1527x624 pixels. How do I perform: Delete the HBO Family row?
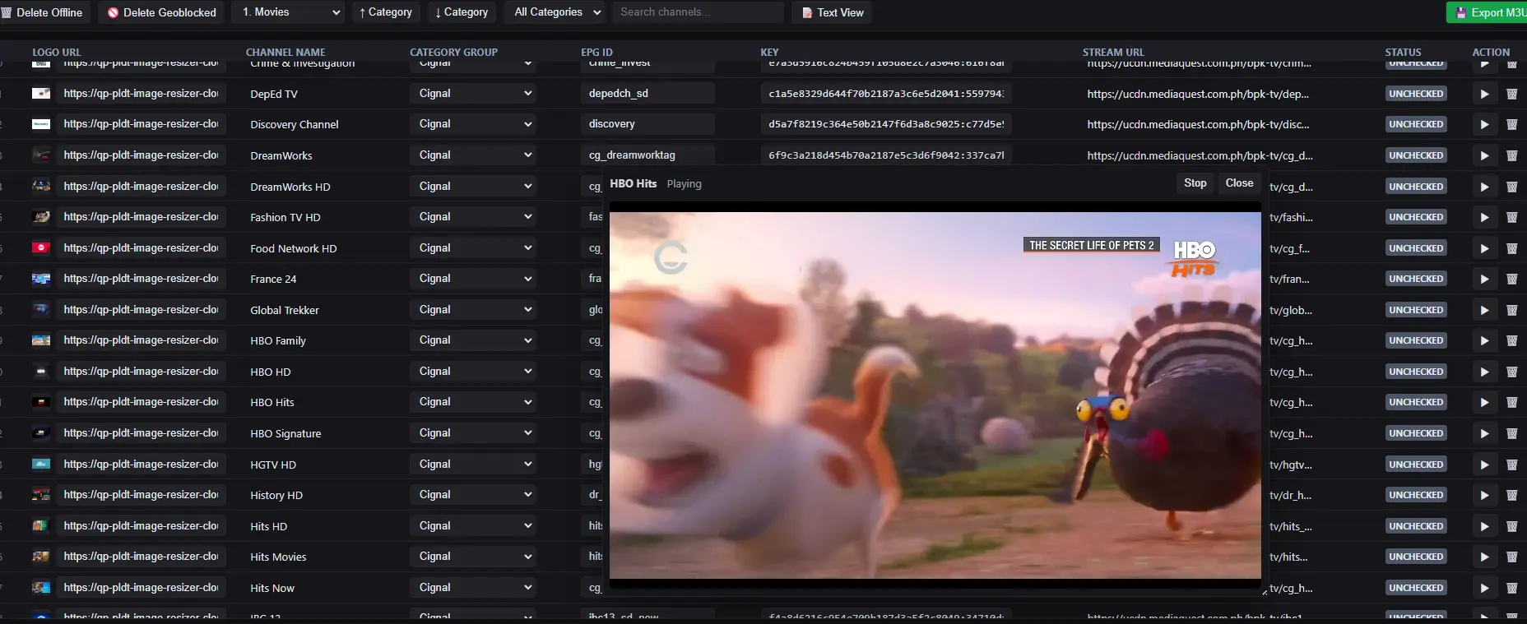click(x=1511, y=340)
